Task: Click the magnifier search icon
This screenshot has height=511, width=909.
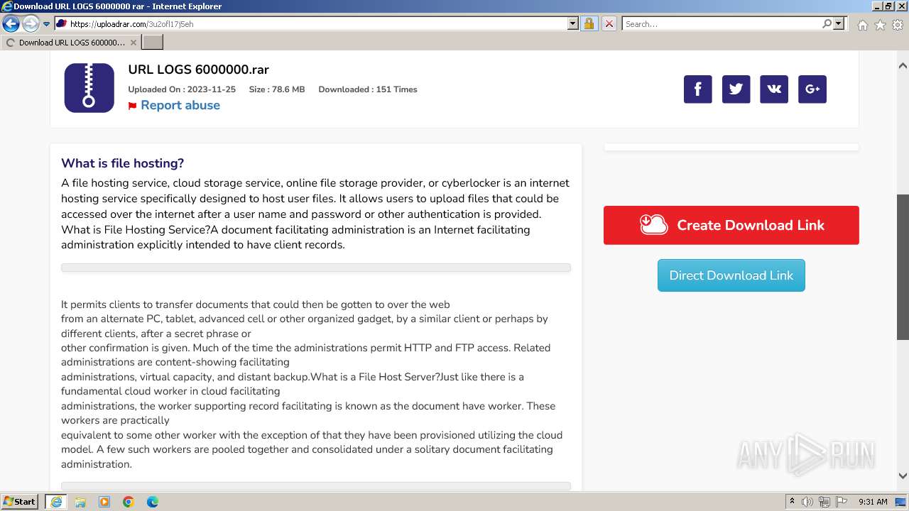Action: tap(827, 23)
